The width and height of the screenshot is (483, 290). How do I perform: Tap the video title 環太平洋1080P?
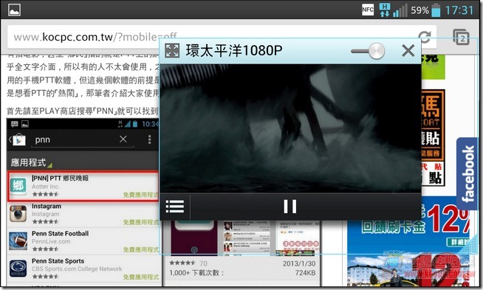point(234,50)
